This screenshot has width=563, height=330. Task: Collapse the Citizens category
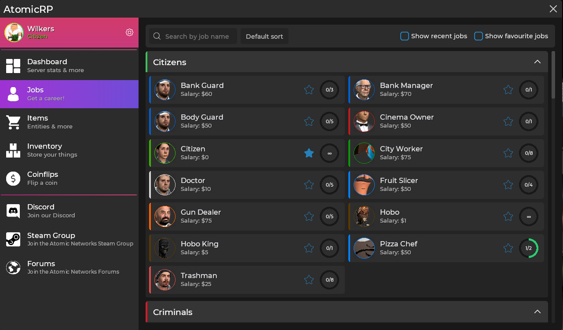(537, 62)
